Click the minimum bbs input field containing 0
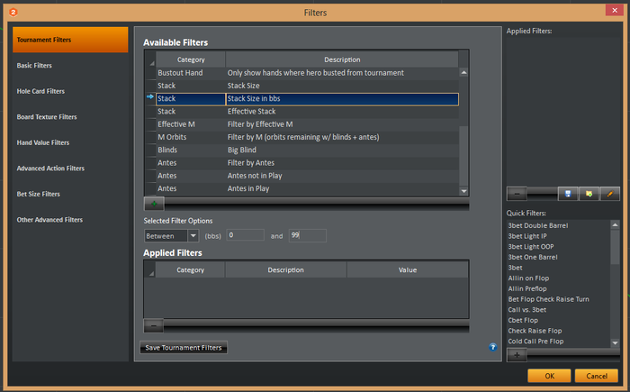Viewport: 630px width, 392px height. 245,235
